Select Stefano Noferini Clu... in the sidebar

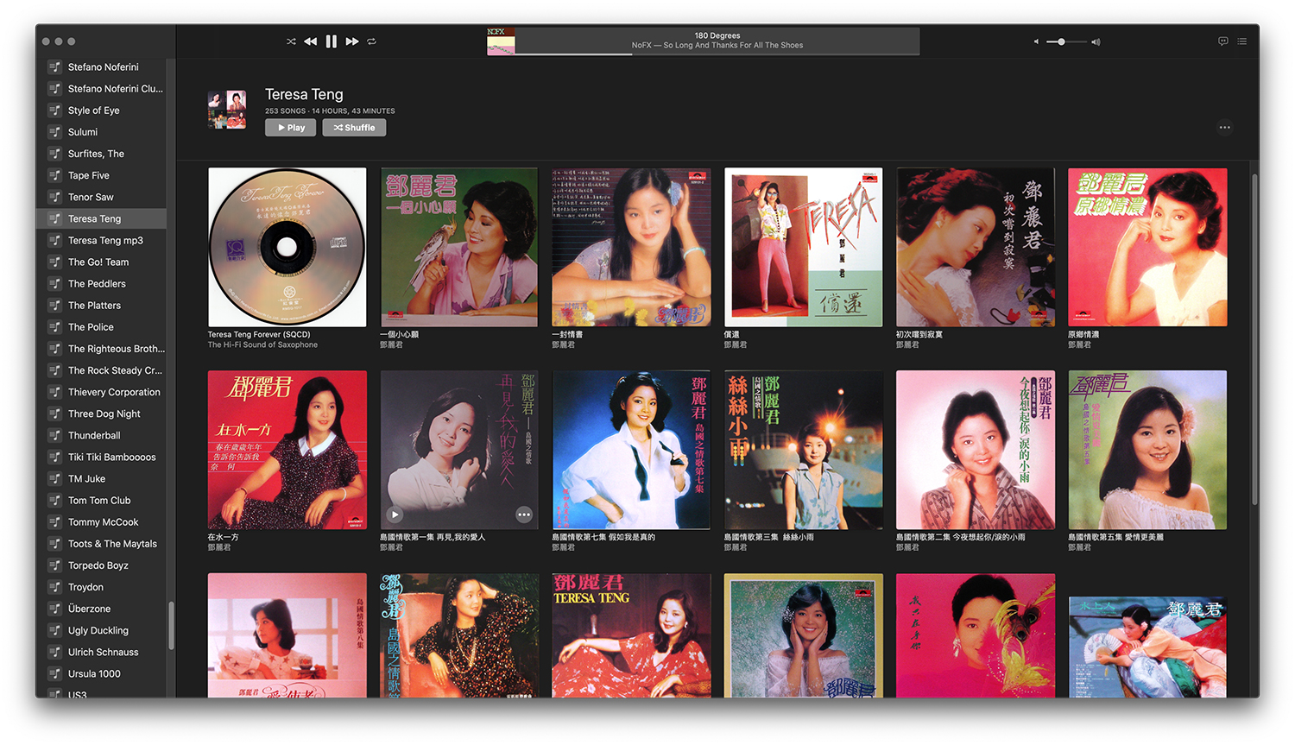102,88
